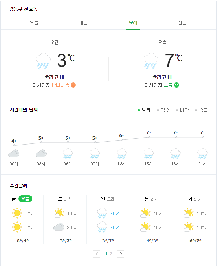Click the morning rain cloud icon
Image resolution: width=218 pixels, height=266 pixels.
coord(43,61)
